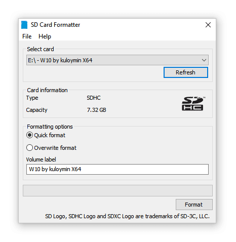Click the Format button

pyautogui.click(x=194, y=205)
